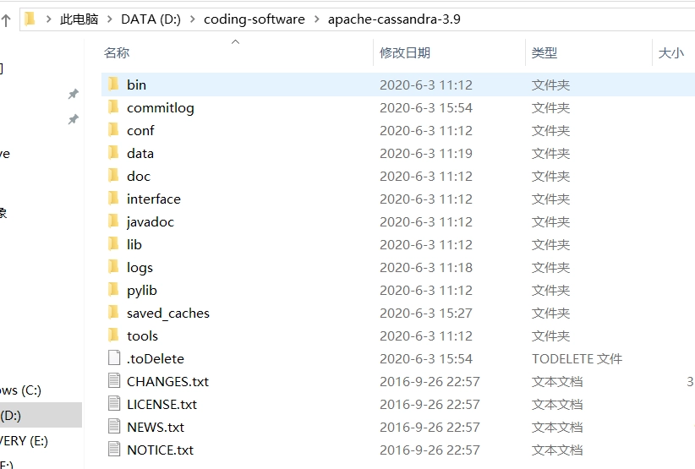Click the up-arrow navigation button

pos(6,20)
